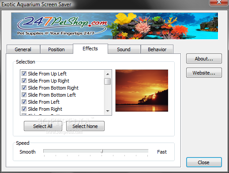The image size is (229, 173).
Task: Click the Select None button
Action: [x=85, y=126]
